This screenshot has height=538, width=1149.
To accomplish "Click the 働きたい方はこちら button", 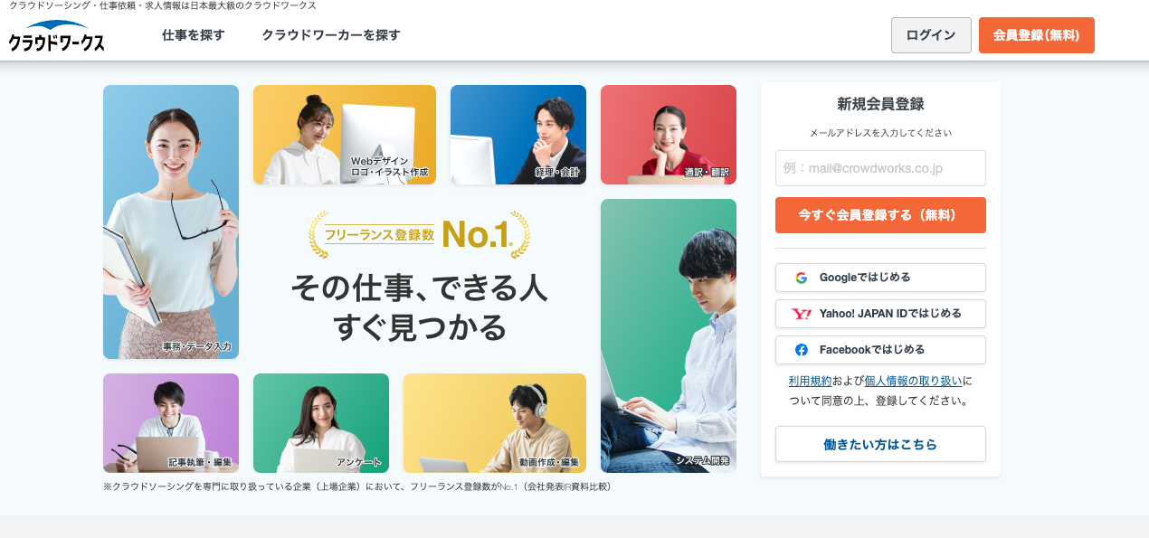I will 880,444.
